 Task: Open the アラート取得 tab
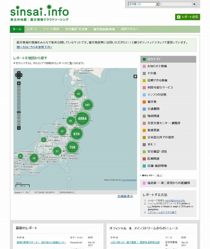click(51, 29)
